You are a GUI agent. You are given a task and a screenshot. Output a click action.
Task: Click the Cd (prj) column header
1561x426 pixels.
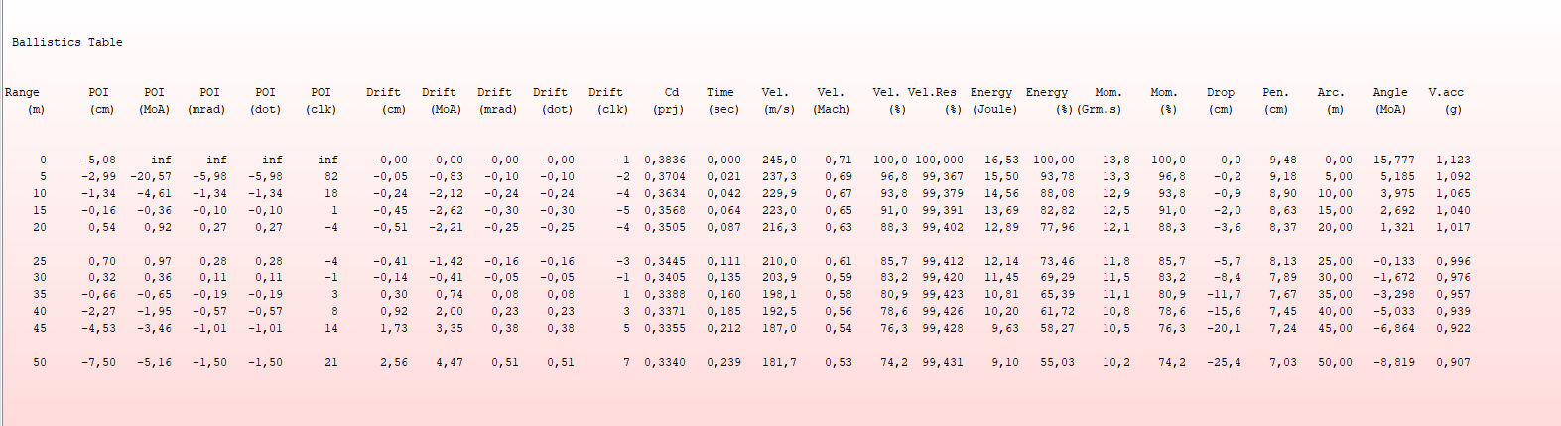coord(670,100)
